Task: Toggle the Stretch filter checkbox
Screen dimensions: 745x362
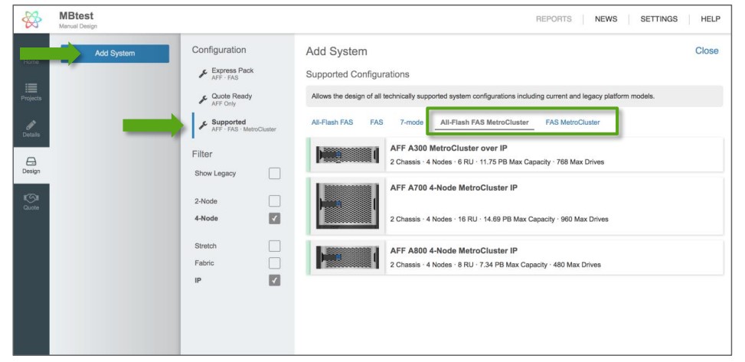Action: click(x=276, y=248)
